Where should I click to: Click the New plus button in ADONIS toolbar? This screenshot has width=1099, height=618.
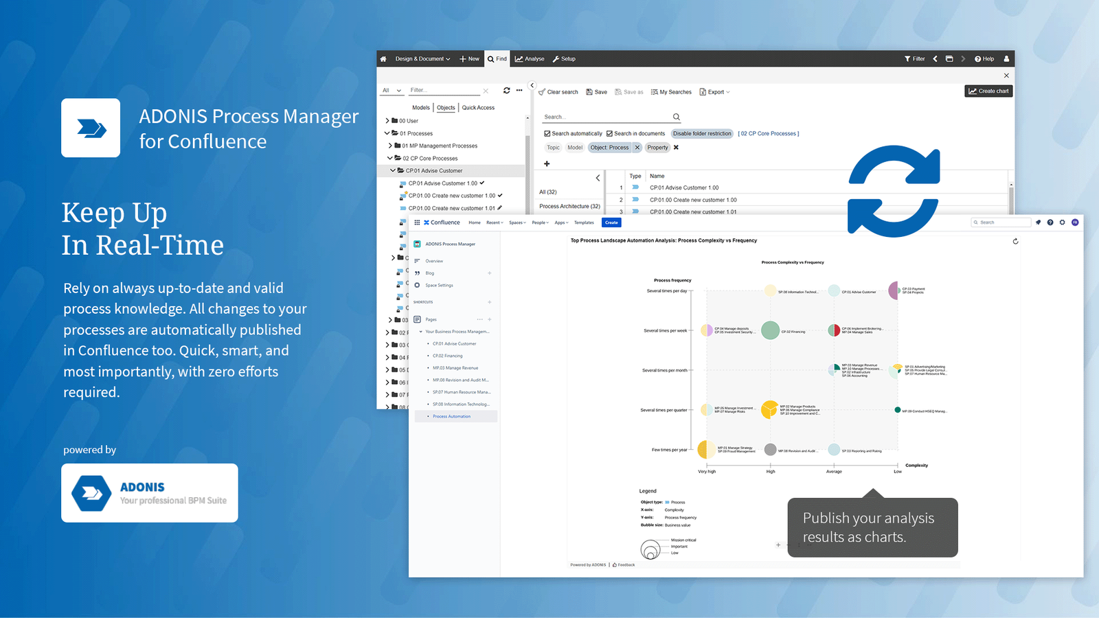(470, 59)
